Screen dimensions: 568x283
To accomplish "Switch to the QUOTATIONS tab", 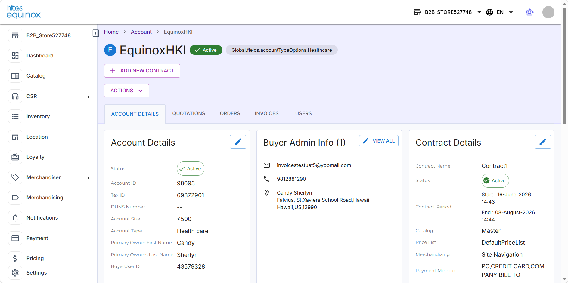I will point(189,113).
